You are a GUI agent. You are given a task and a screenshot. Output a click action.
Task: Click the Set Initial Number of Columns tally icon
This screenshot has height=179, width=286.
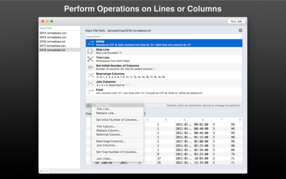[x=90, y=67]
